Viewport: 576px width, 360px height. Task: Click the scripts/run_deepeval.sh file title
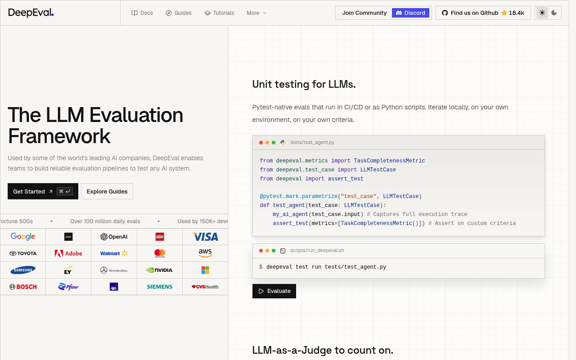pos(317,250)
